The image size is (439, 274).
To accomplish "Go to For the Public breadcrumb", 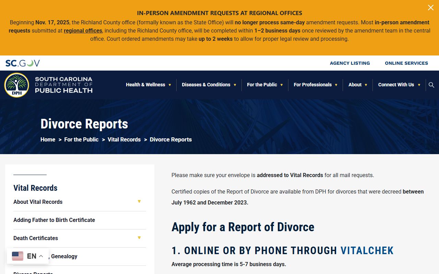I will pos(81,139).
